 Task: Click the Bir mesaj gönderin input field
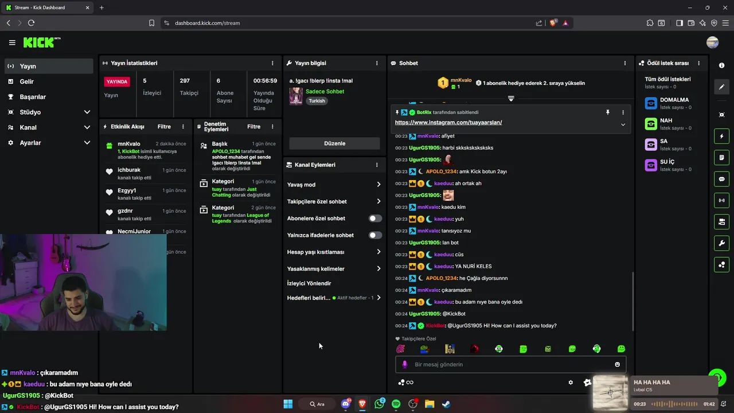click(510, 364)
